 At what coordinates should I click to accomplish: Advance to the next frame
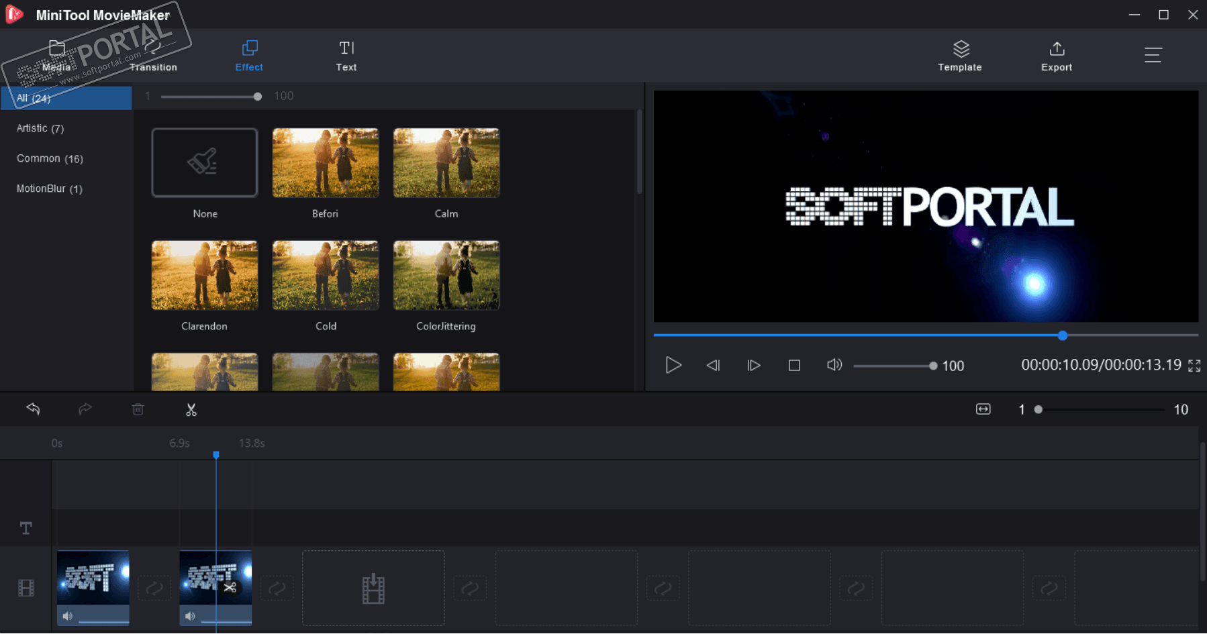[753, 365]
